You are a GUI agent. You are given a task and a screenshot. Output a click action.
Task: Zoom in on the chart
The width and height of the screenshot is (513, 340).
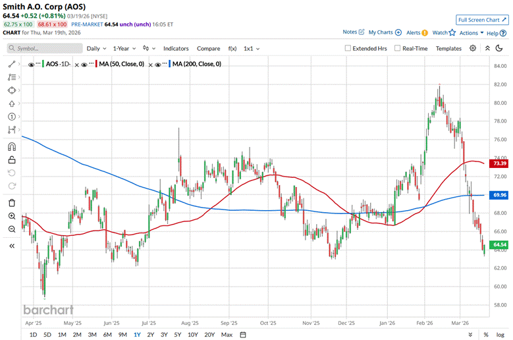coord(12,216)
